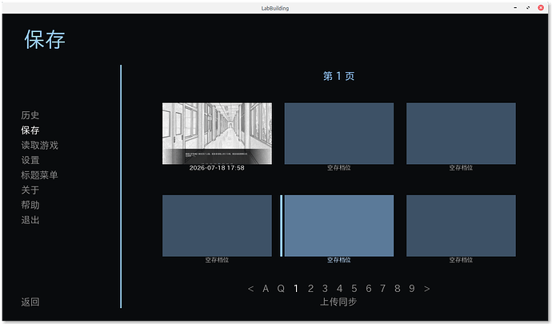
Task: Open the A auto-save page
Action: coord(266,289)
